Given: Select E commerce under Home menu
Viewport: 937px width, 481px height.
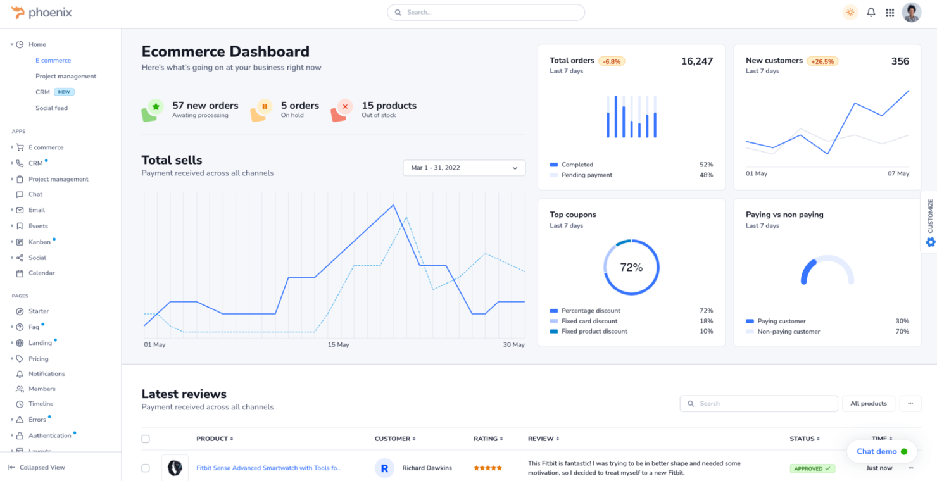Looking at the screenshot, I should 53,60.
